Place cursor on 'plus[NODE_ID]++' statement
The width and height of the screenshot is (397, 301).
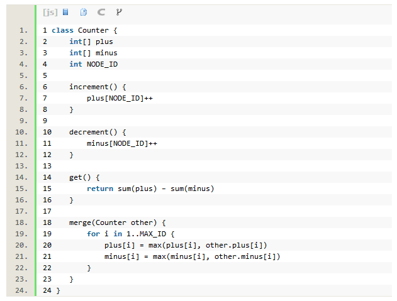120,98
